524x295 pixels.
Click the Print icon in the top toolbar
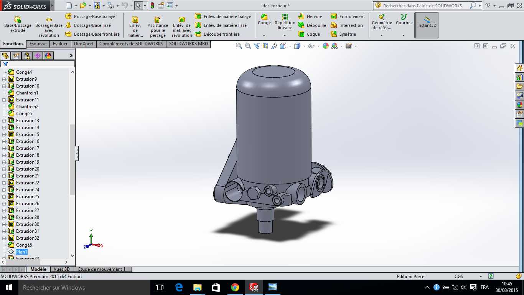click(x=110, y=5)
